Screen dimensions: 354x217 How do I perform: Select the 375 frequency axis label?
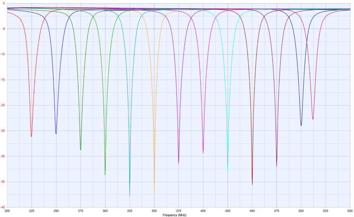[179, 211]
